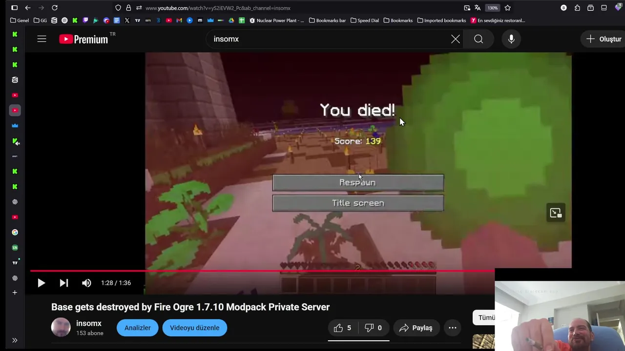625x351 pixels.
Task: Switch to active YouTube sidebar tab
Action: pyautogui.click(x=15, y=111)
